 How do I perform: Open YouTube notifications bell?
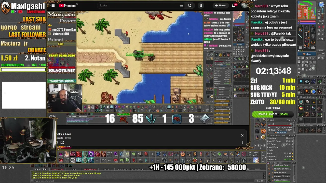[x=234, y=6]
